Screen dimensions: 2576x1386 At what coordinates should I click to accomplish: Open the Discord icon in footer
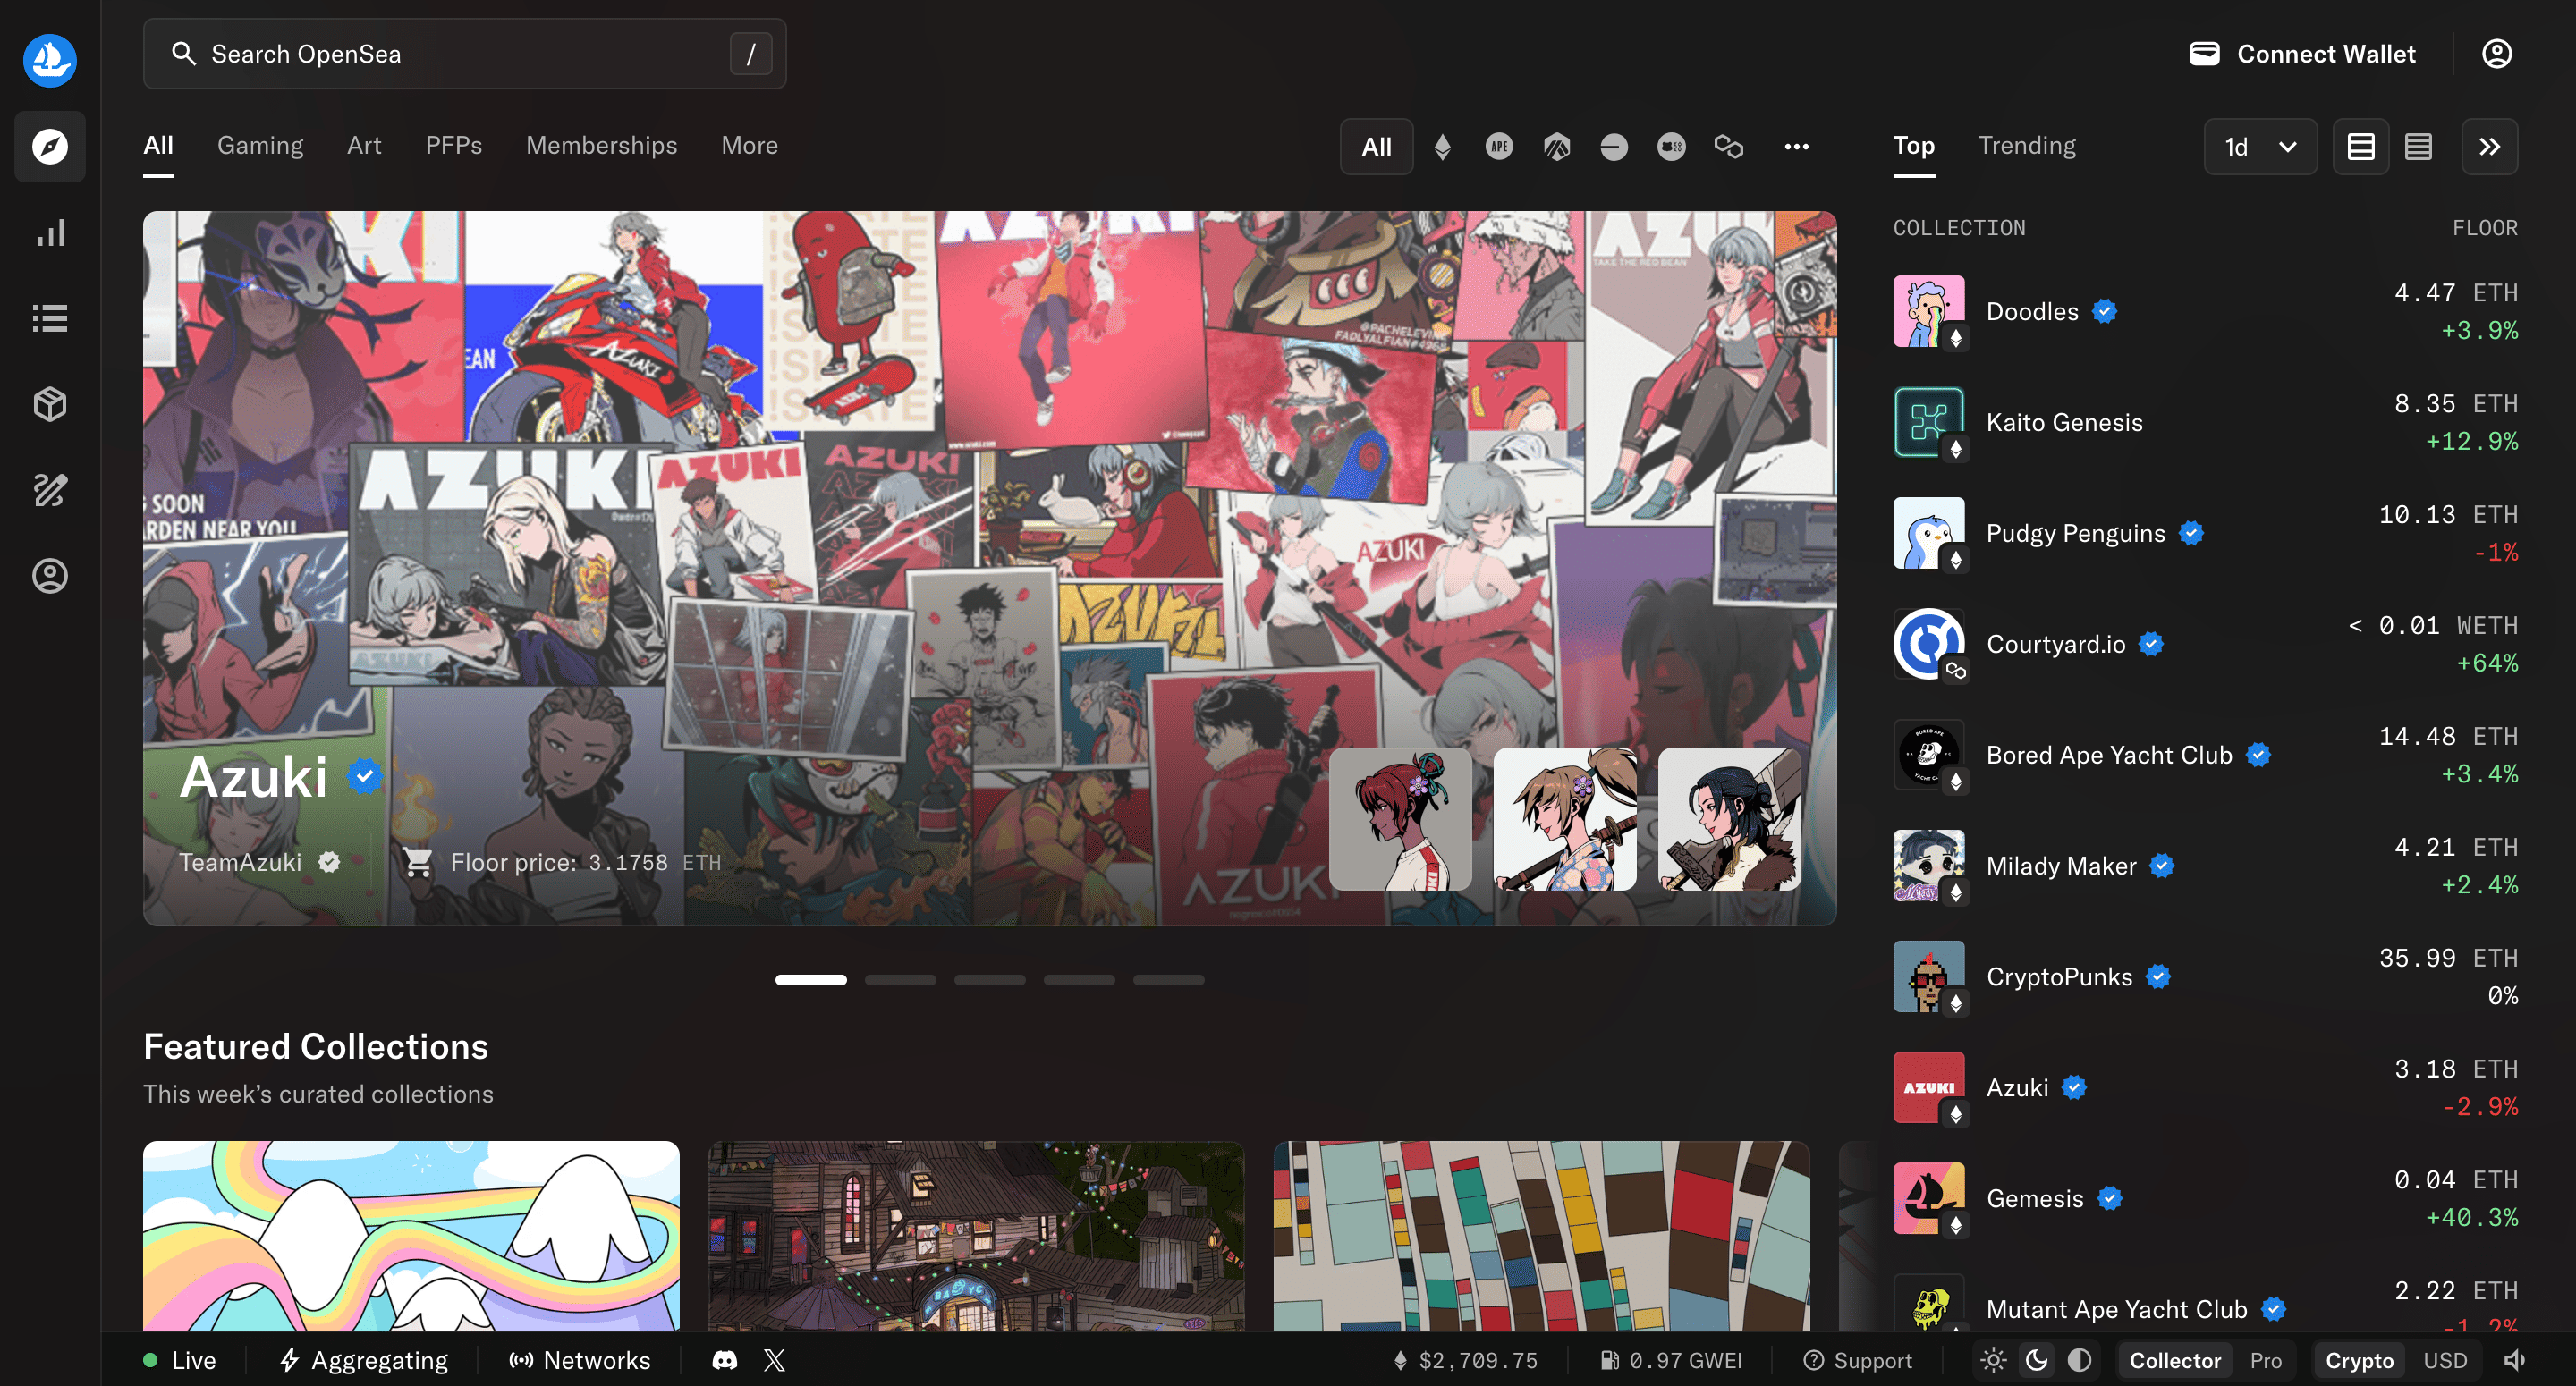[x=724, y=1360]
